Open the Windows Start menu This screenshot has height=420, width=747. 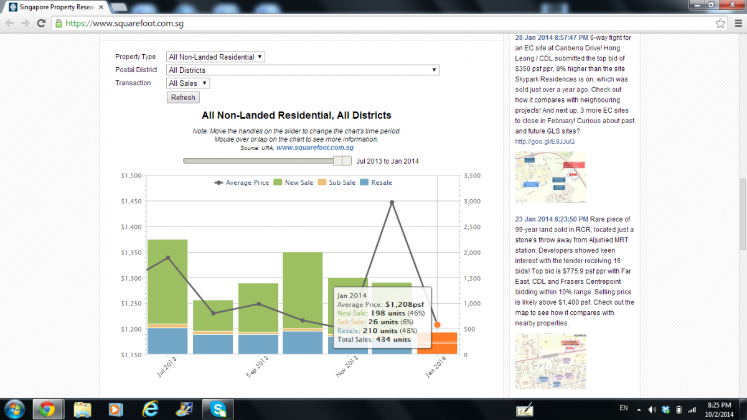tap(14, 409)
